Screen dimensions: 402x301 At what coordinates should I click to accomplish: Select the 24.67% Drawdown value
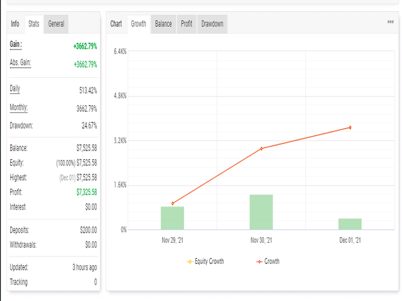click(89, 125)
